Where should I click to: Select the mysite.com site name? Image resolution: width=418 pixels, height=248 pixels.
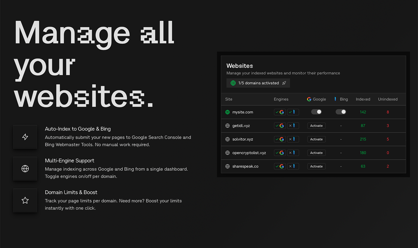click(243, 112)
